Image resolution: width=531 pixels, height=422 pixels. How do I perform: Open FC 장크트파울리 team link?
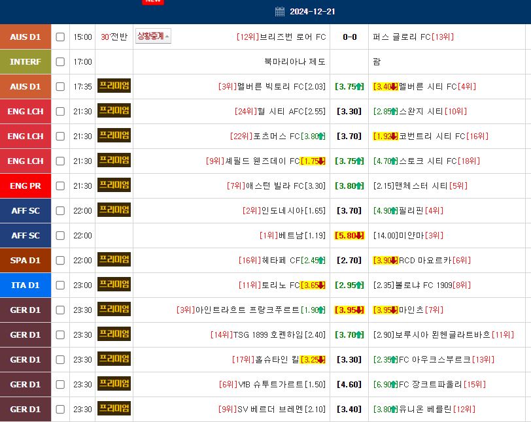coord(431,384)
